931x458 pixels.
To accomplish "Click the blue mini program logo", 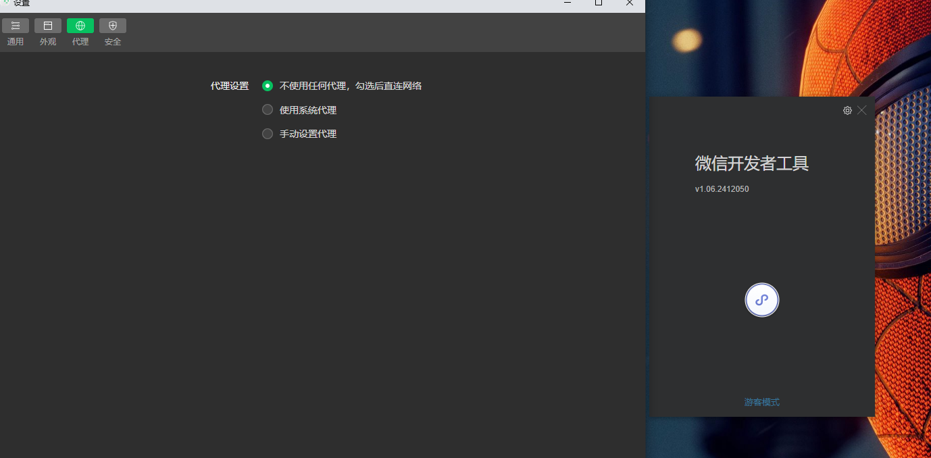I will [762, 300].
